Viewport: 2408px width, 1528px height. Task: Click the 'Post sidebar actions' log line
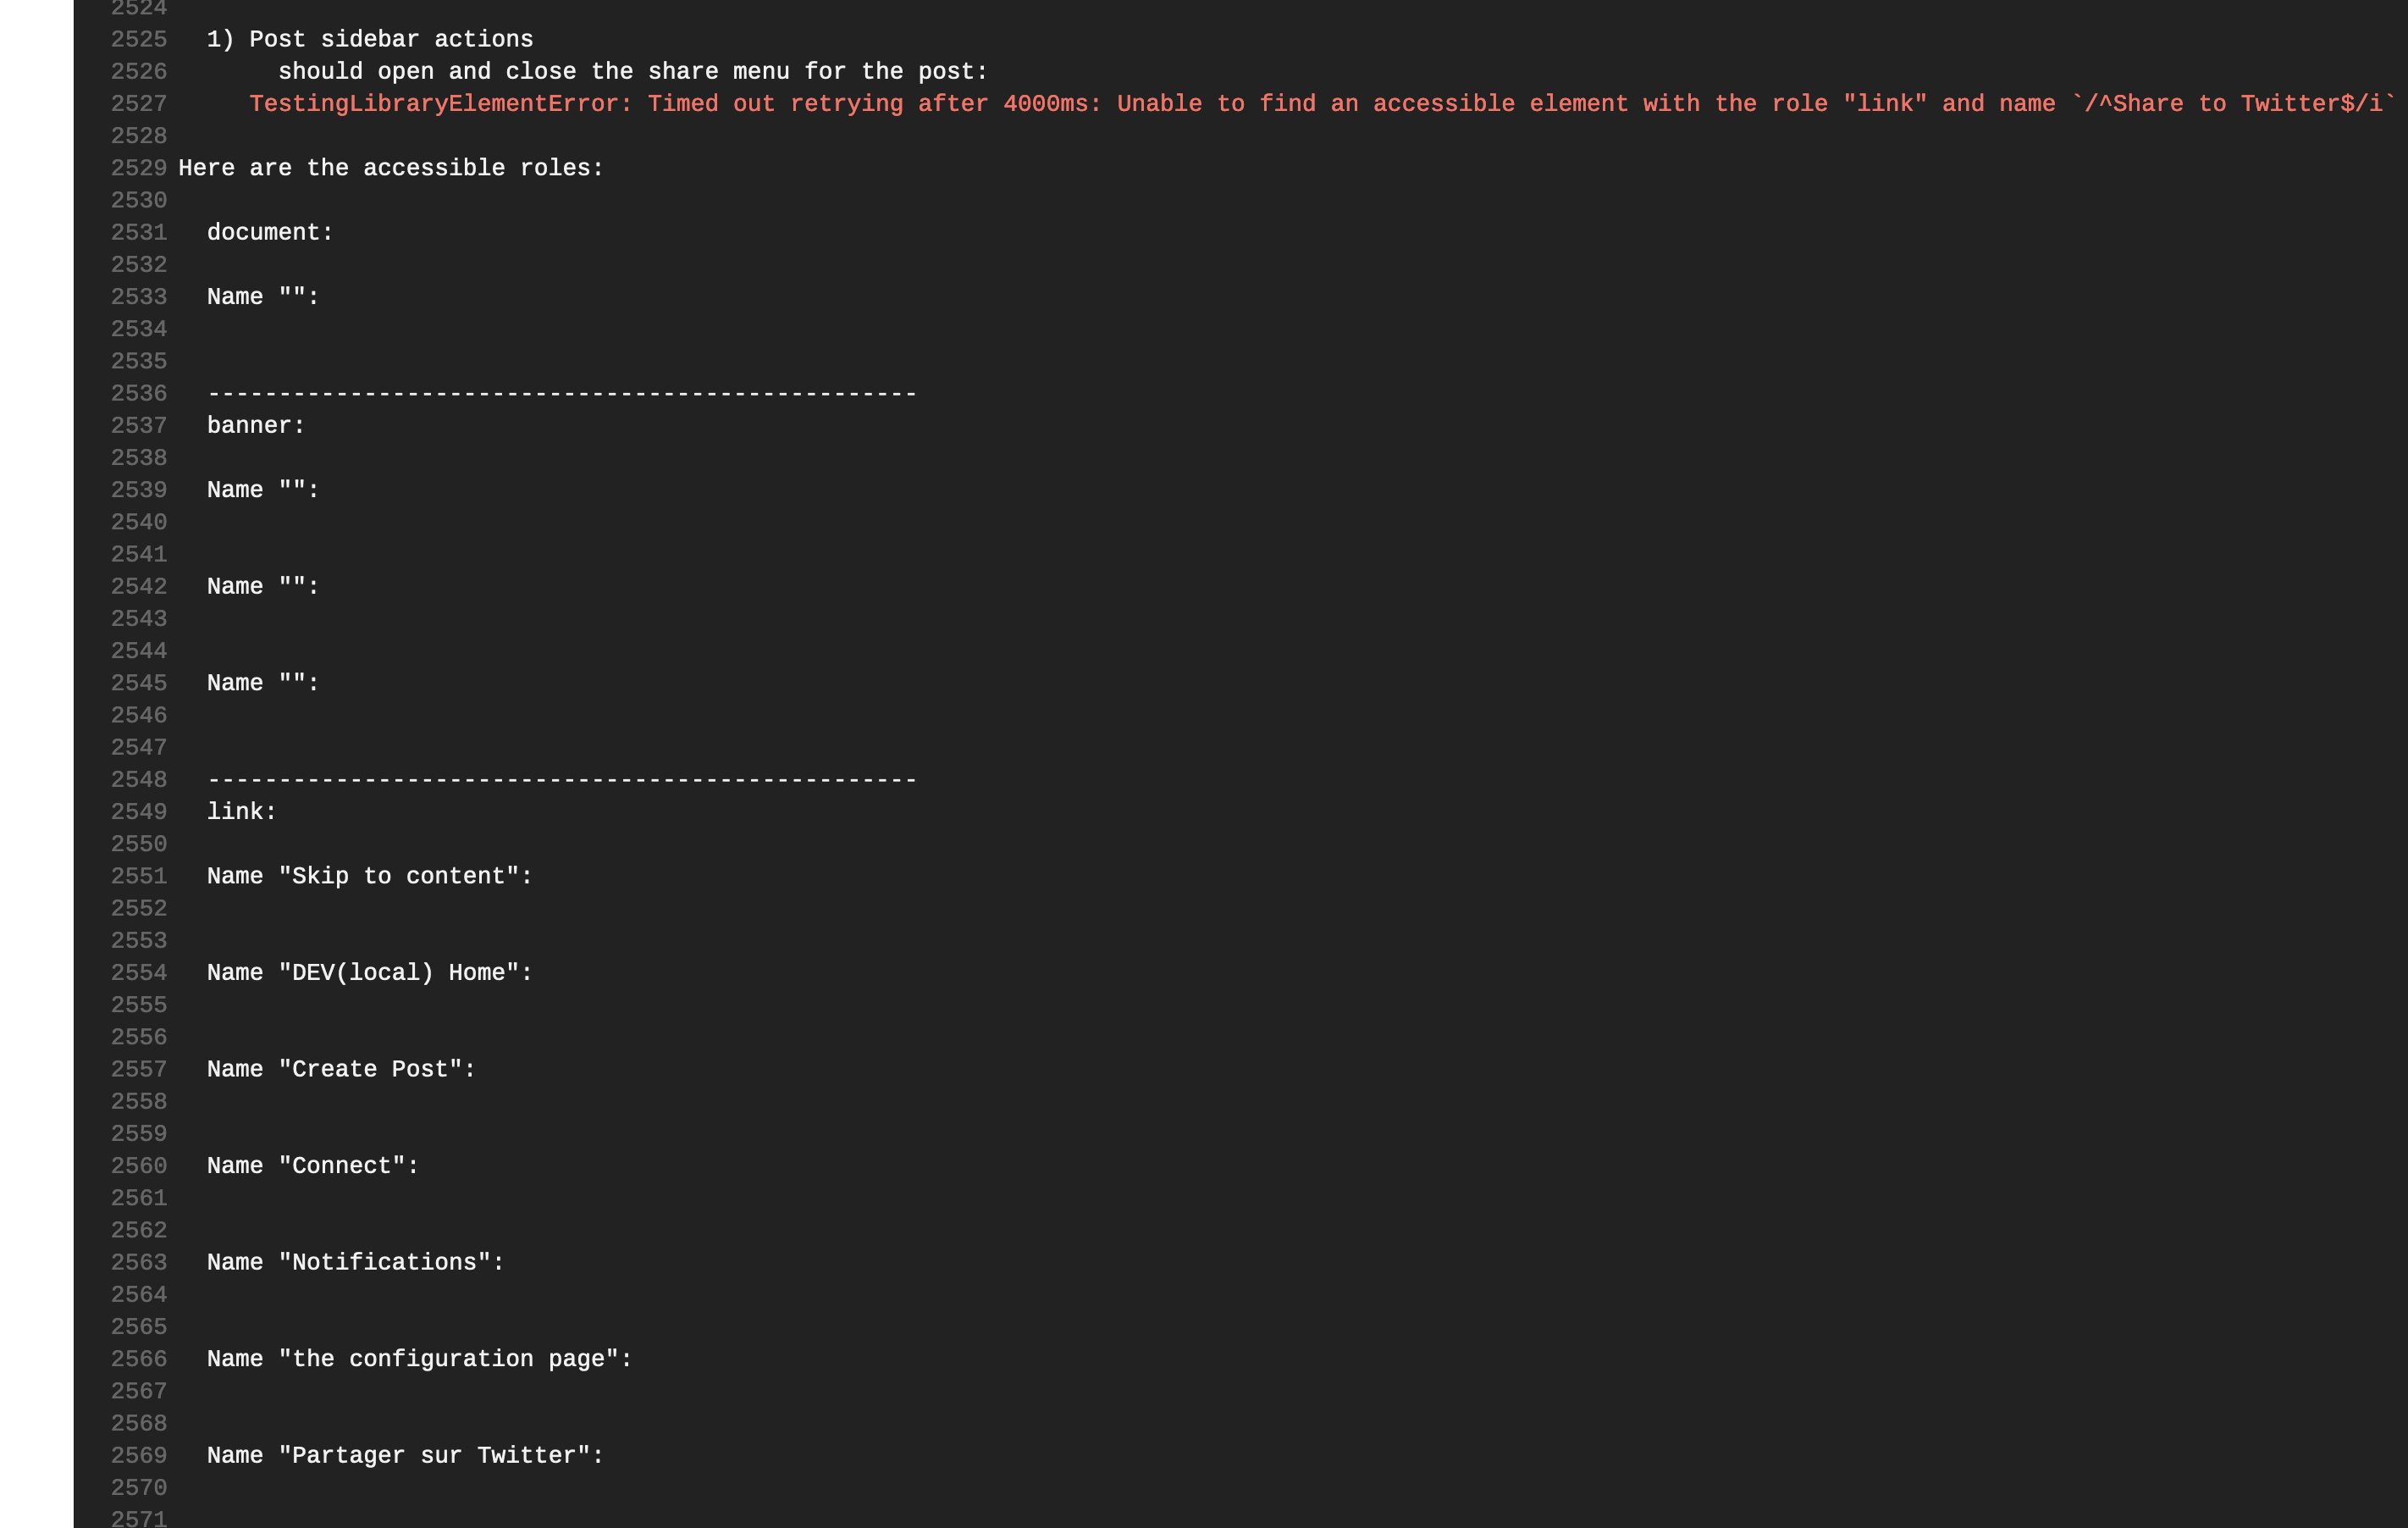click(370, 40)
